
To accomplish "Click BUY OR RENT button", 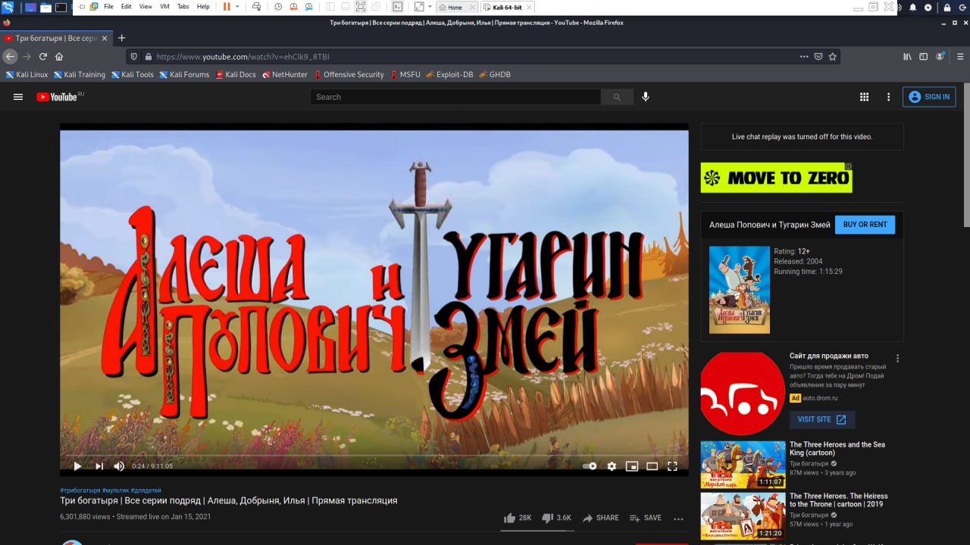I will click(x=865, y=225).
